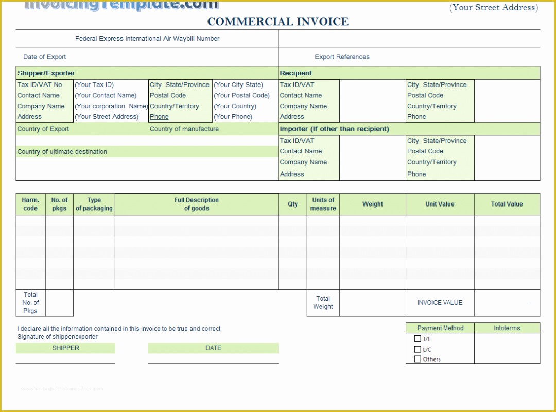The image size is (556, 412).
Task: Click the Unit Value column header
Action: (440, 204)
